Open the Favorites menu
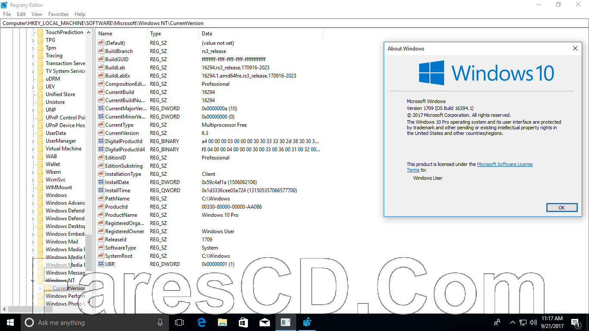 (58, 14)
